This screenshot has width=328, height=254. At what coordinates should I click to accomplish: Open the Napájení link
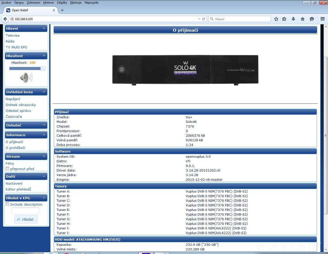point(13,99)
